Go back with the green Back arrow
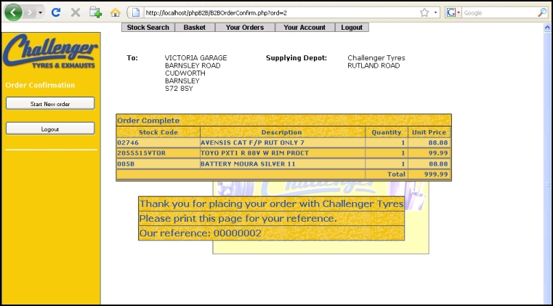The image size is (553, 306). coord(13,12)
